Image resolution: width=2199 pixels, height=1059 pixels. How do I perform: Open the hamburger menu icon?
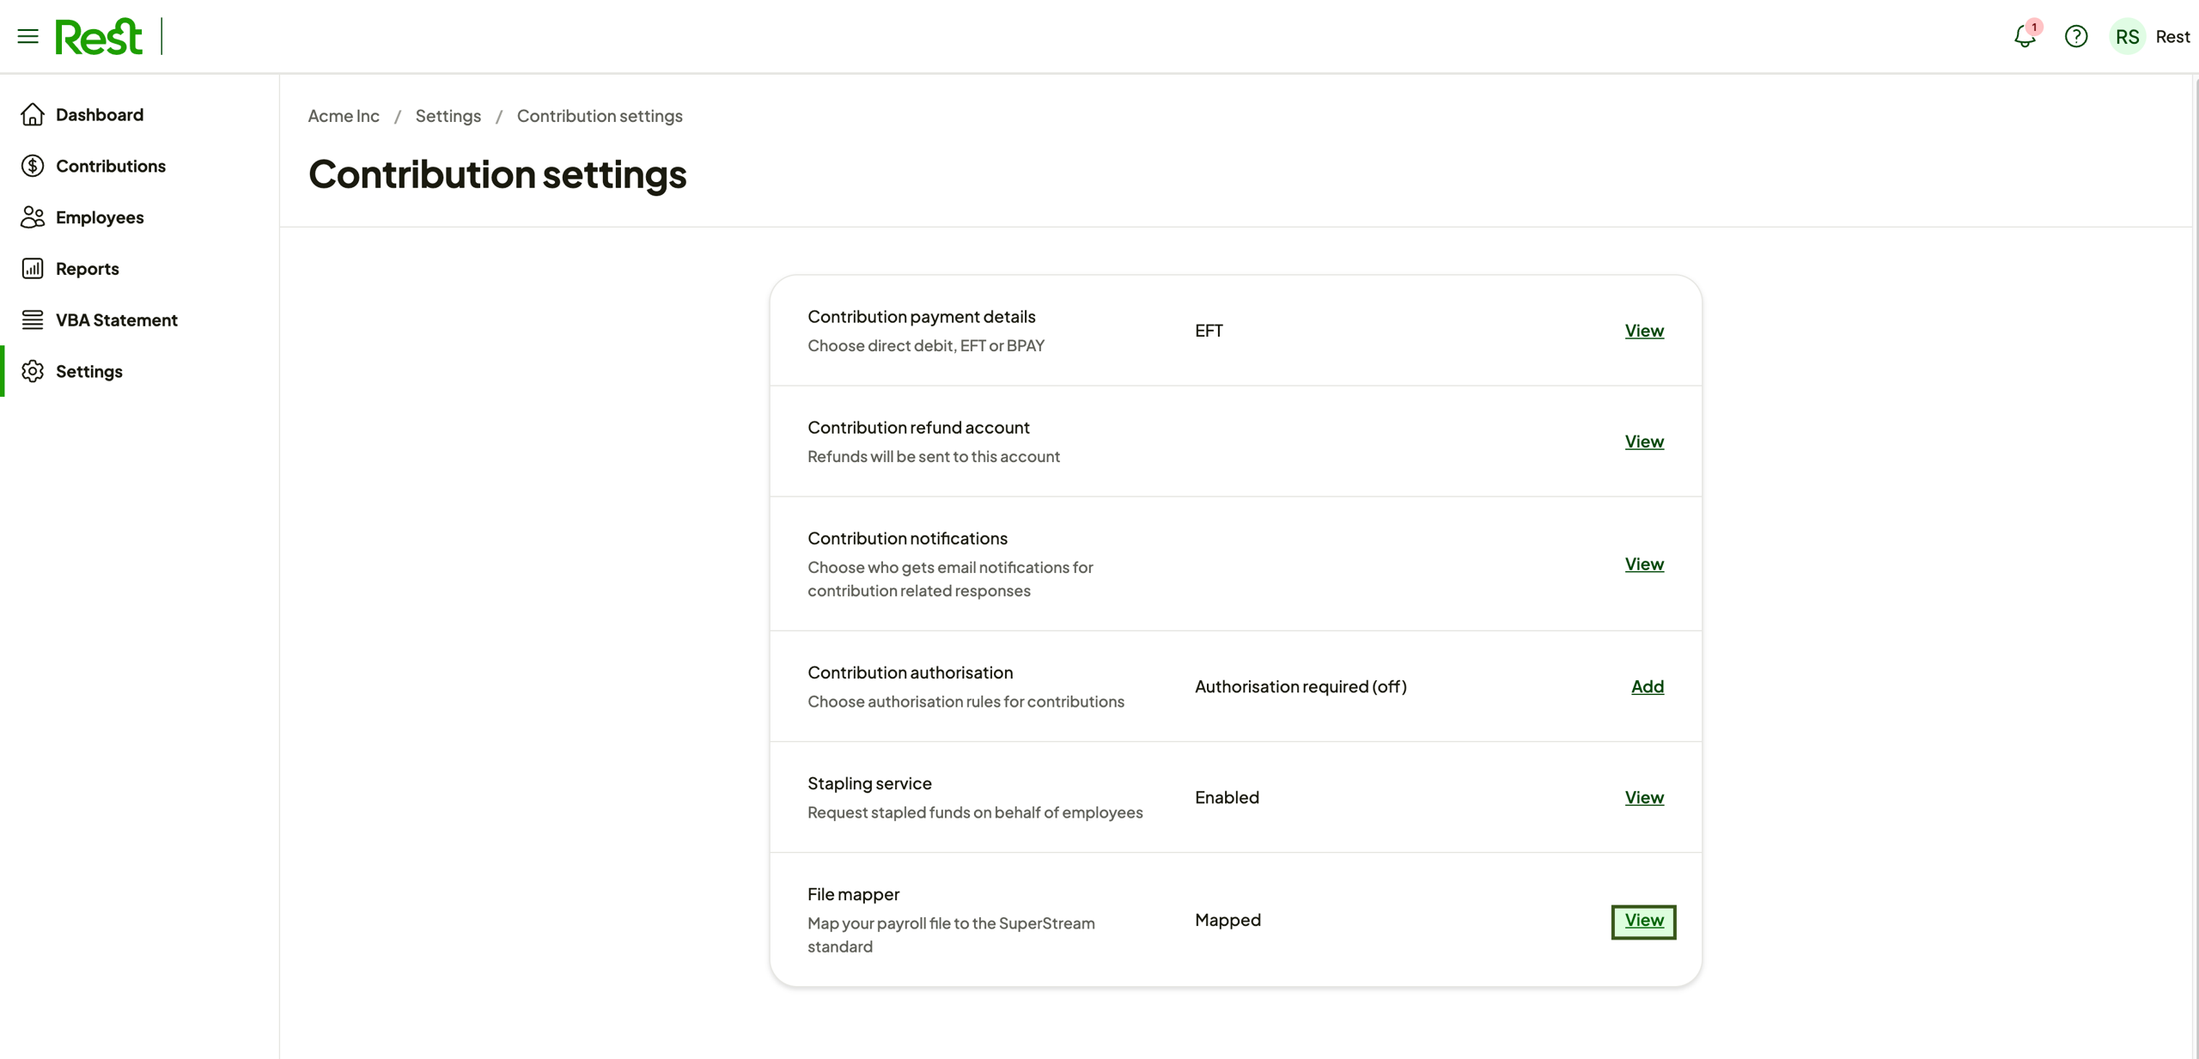27,36
